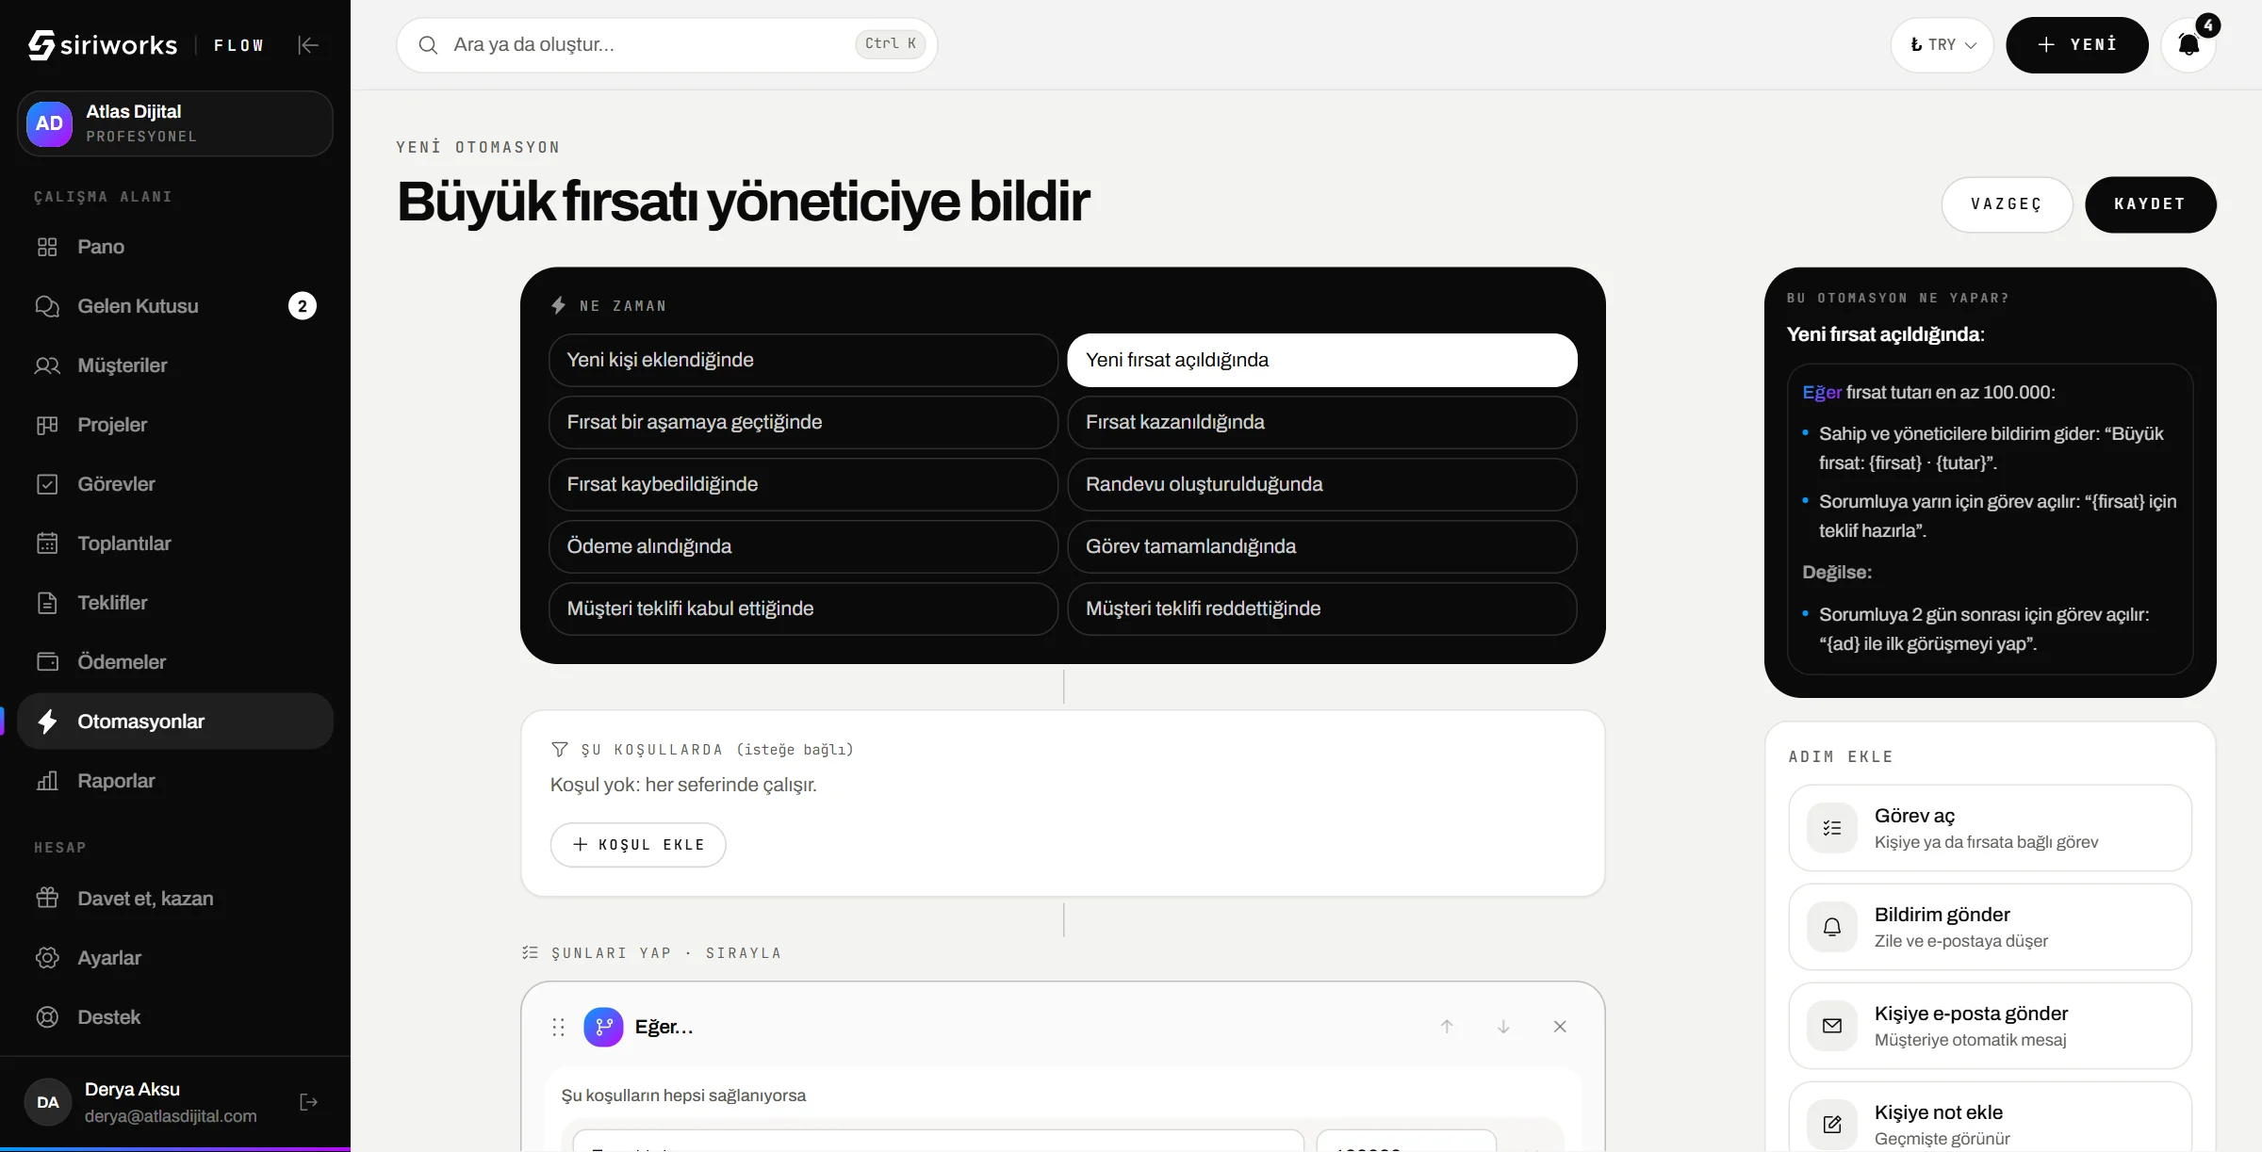2262x1152 pixels.
Task: Open Teklifler section
Action: coord(175,603)
